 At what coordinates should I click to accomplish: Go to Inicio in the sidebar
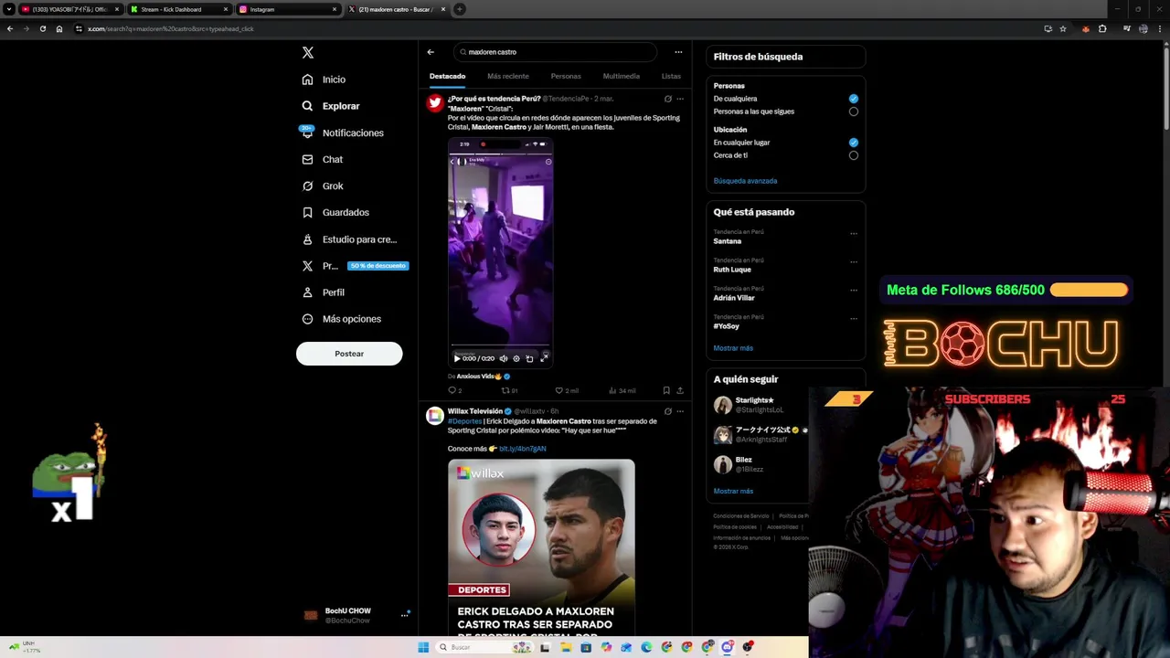324,80
